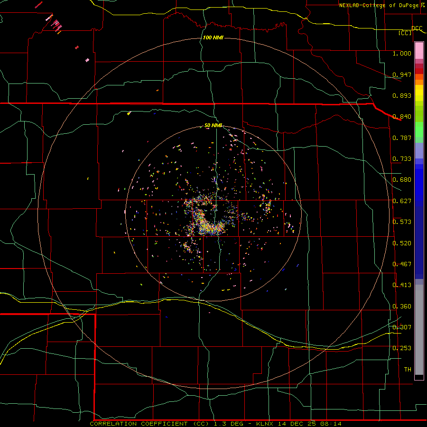Click the 0.307 value on the color scale
The image size is (427, 427).
pos(402,327)
